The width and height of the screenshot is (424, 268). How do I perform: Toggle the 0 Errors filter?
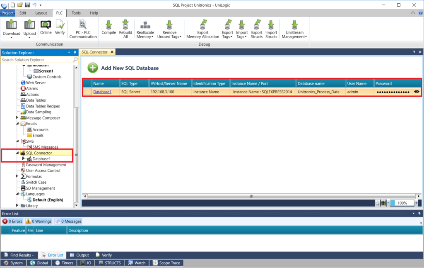click(12, 221)
